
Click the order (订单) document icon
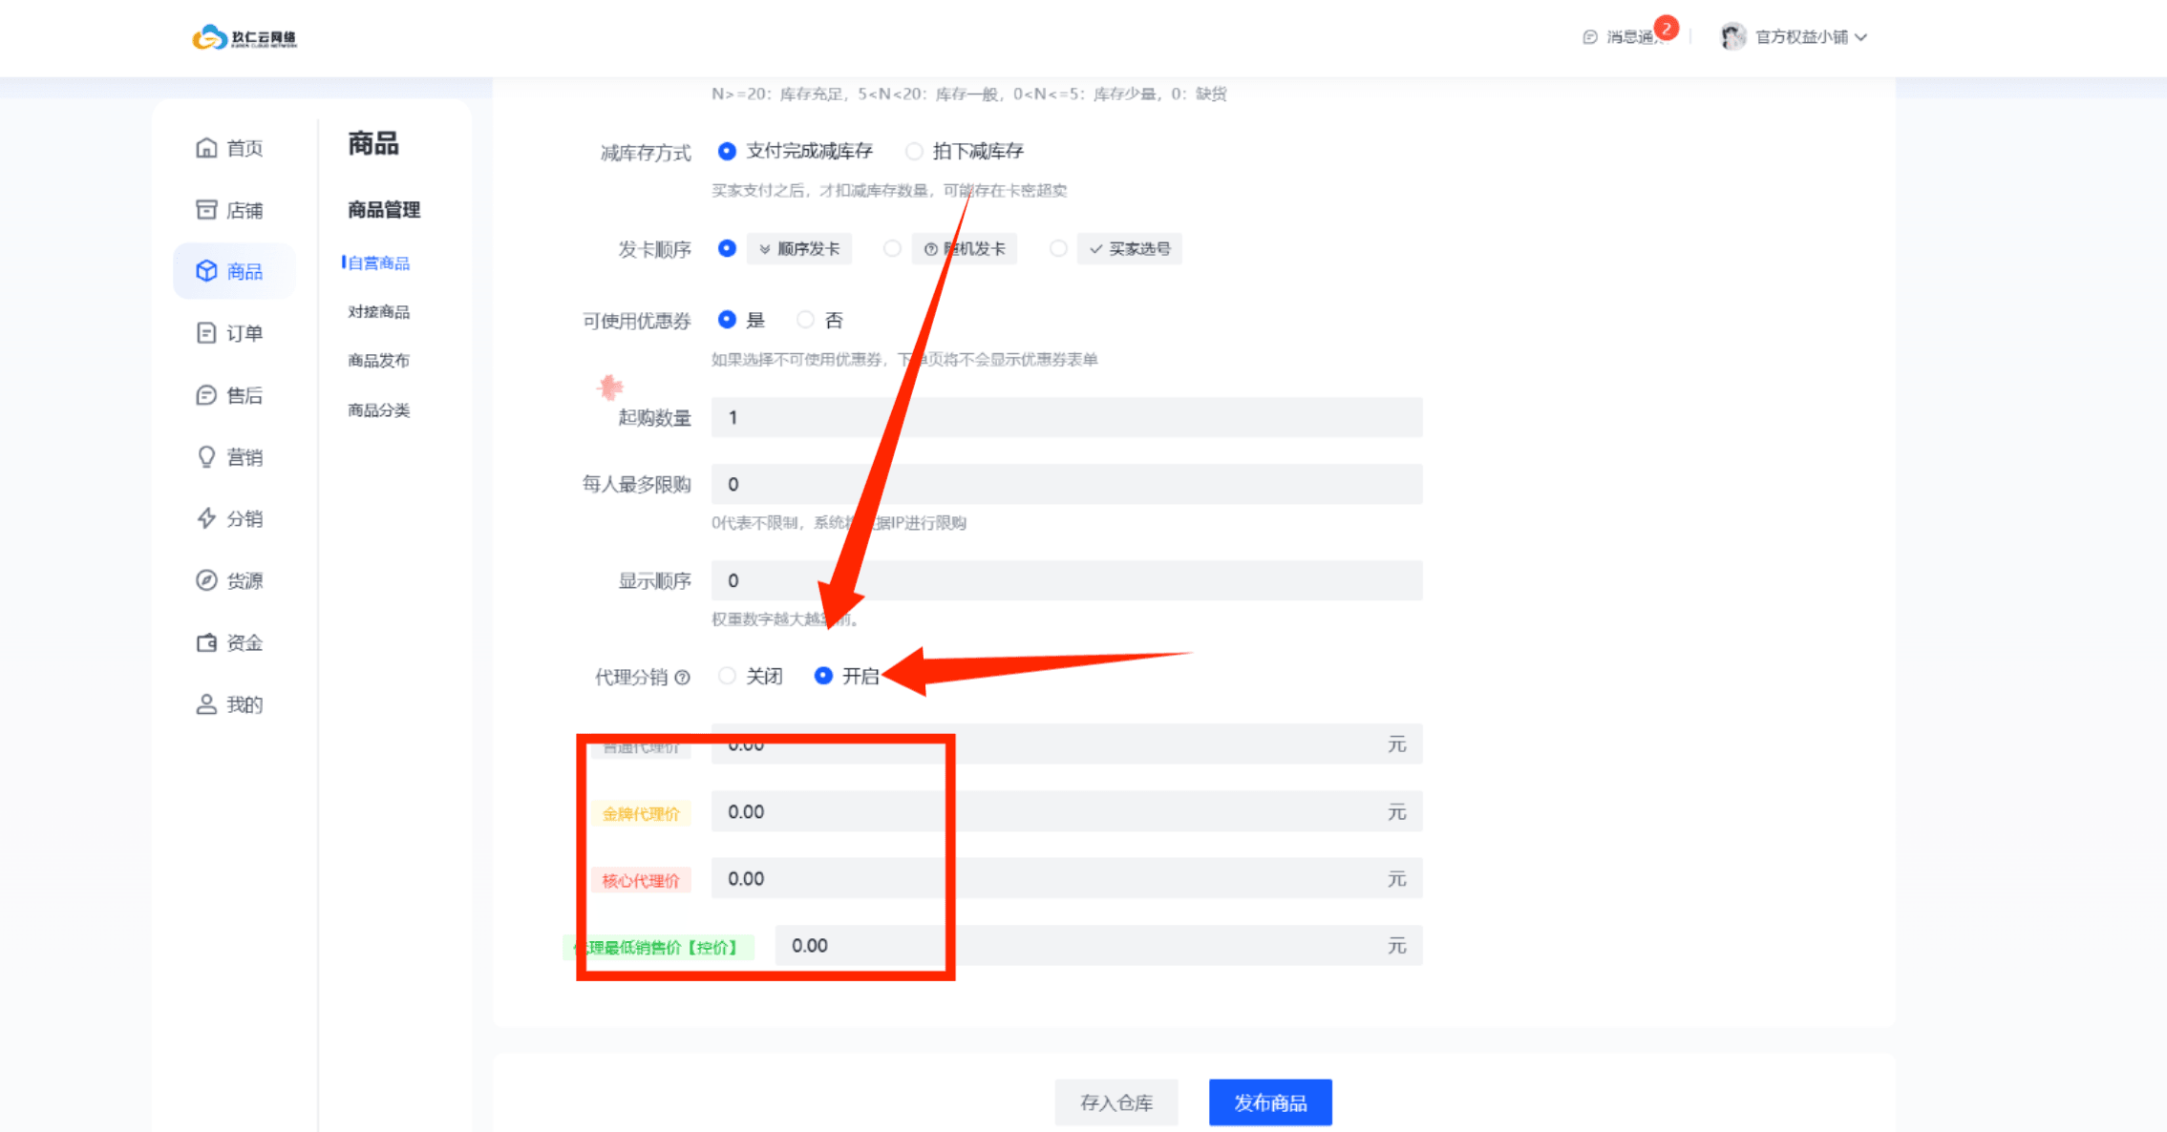click(x=206, y=333)
